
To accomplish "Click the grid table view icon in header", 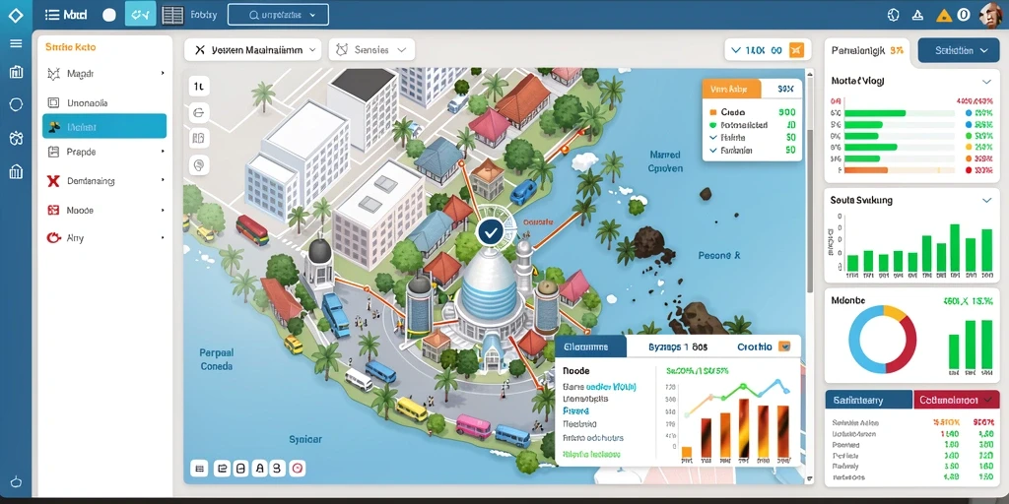I will 172,15.
